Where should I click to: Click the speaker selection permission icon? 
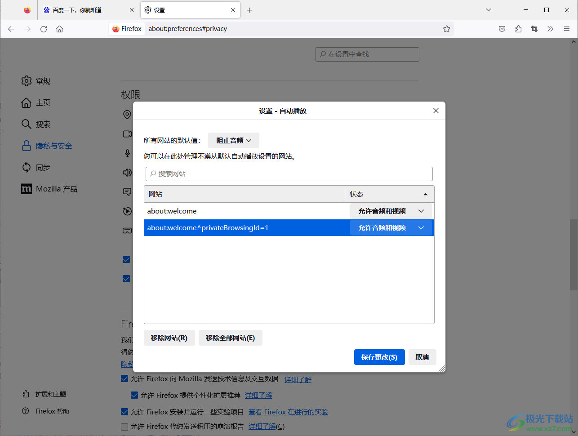pyautogui.click(x=127, y=173)
